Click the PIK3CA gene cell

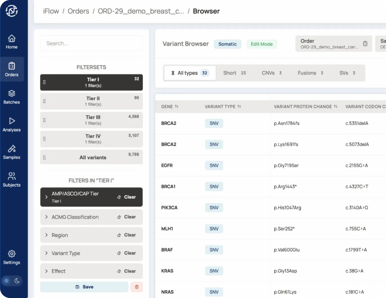[x=169, y=208]
